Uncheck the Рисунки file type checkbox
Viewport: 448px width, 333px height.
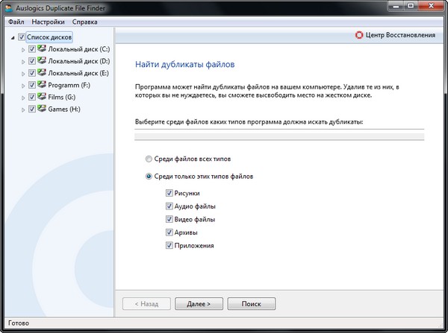click(x=169, y=193)
